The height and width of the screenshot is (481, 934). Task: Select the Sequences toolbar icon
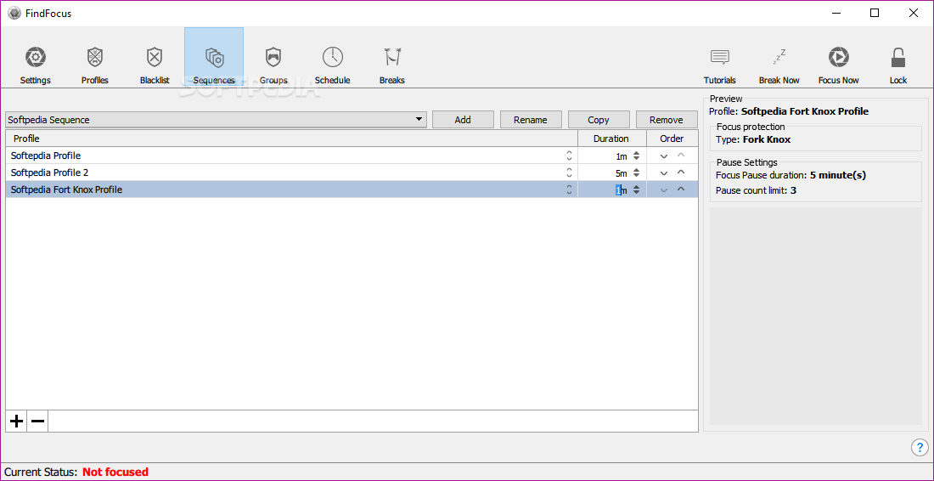[x=214, y=58]
